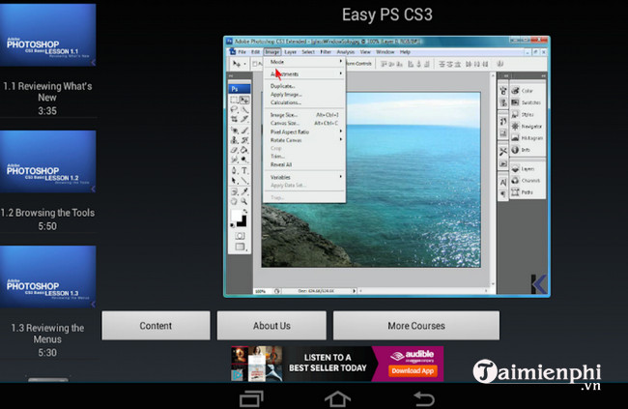Open the Character panel icon

click(x=503, y=183)
